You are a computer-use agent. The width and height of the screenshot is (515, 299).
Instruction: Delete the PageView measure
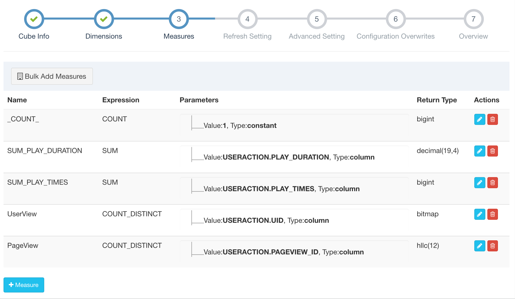(492, 246)
